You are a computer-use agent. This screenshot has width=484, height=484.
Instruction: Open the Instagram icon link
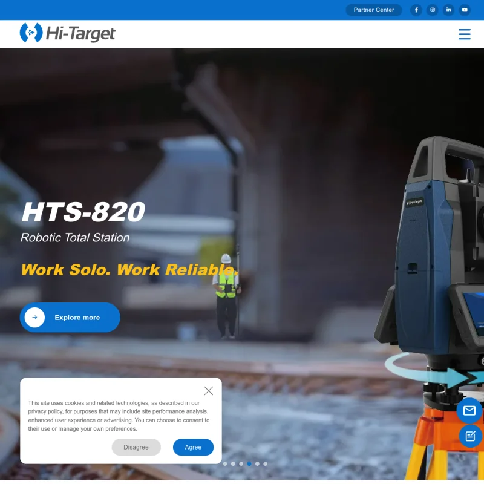pyautogui.click(x=433, y=10)
